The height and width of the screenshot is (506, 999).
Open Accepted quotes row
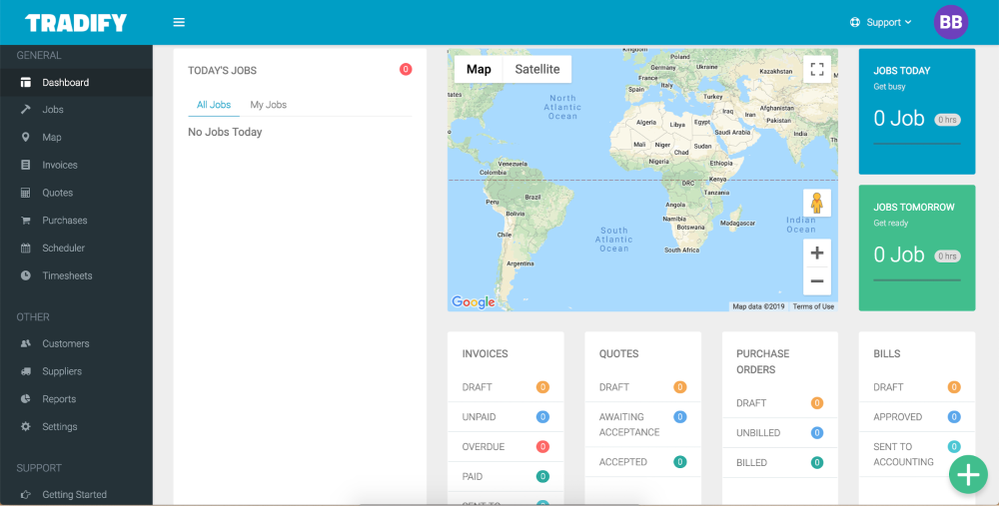[x=642, y=462]
